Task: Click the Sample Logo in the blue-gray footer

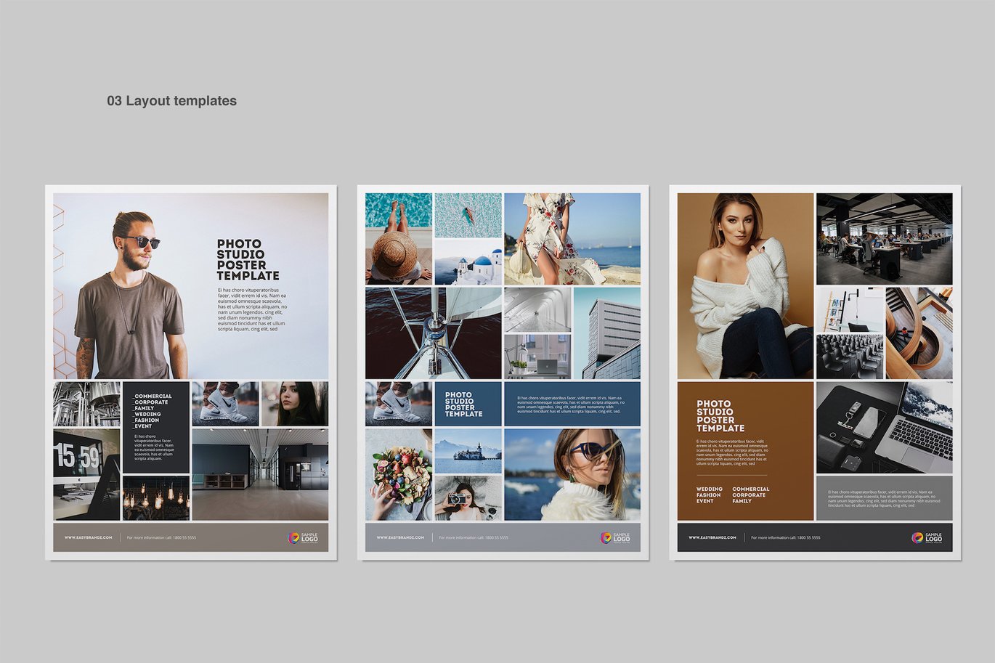Action: coord(615,538)
